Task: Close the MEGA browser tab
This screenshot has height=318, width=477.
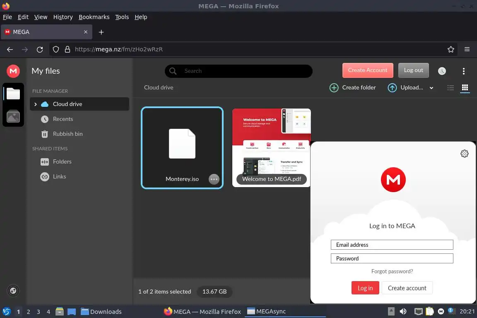Action: coord(85,32)
